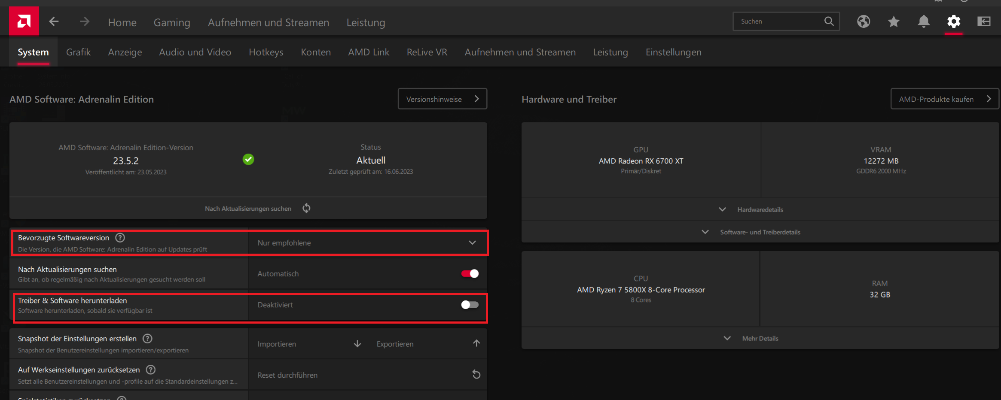This screenshot has width=1001, height=400.
Task: Open the web browser globe icon
Action: [x=864, y=21]
